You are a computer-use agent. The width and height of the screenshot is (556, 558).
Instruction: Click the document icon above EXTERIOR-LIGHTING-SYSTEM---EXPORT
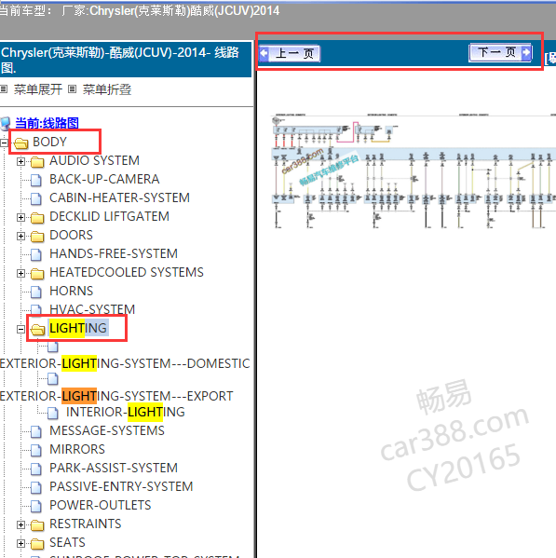click(53, 379)
